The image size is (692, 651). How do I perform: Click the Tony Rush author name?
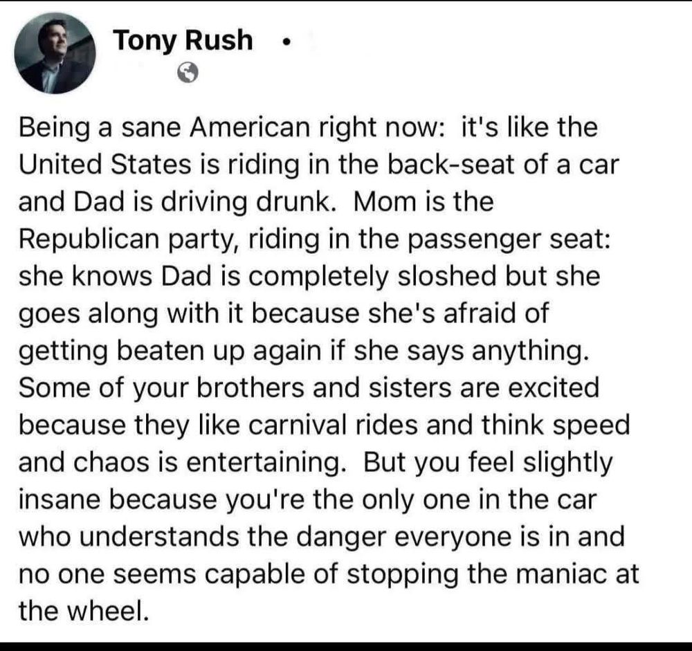pos(183,41)
